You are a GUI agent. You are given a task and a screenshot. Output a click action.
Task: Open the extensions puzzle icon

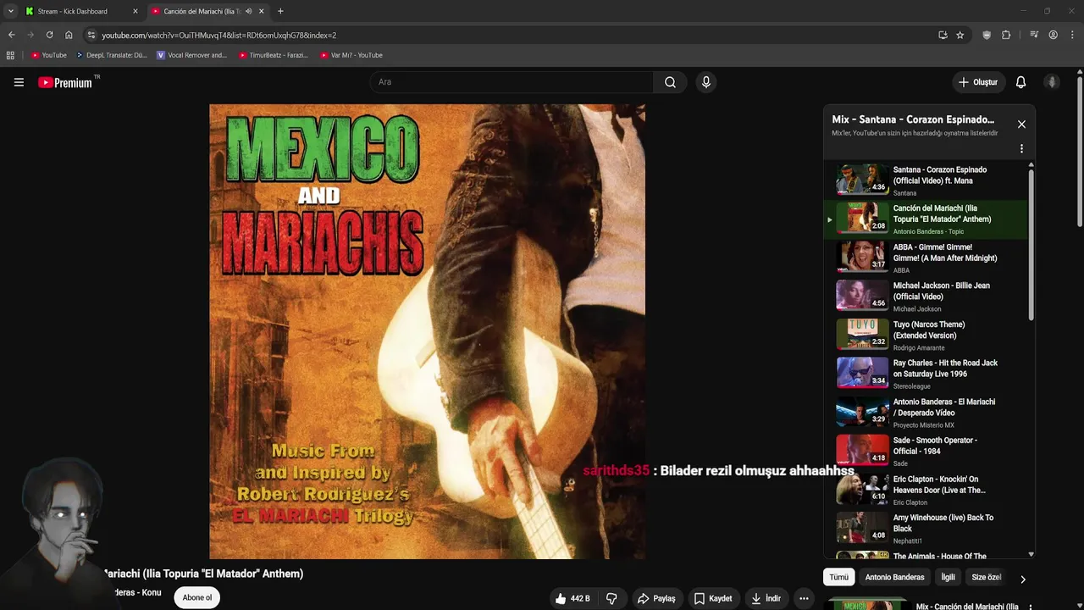1006,35
